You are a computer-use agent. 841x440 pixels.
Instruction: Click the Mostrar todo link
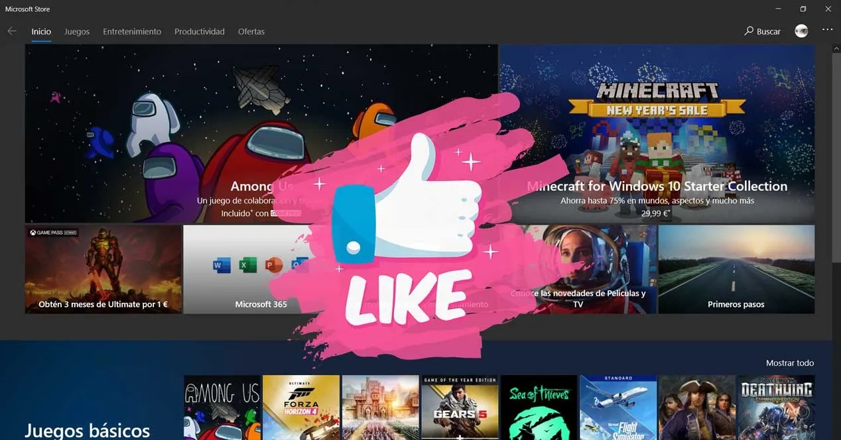[790, 363]
